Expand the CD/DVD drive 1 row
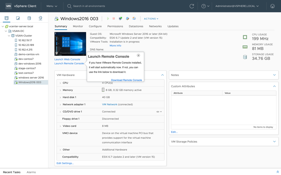The width and height of the screenshot is (281, 175). 60,112
